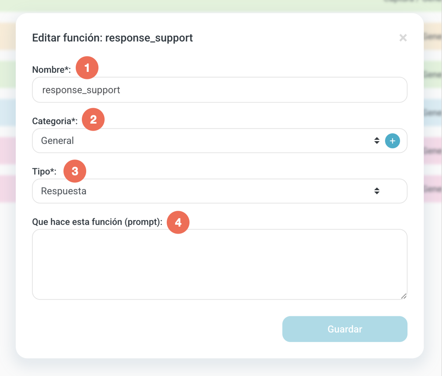Click the Categoria* field label
Screen dimensions: 442x376
[55, 121]
